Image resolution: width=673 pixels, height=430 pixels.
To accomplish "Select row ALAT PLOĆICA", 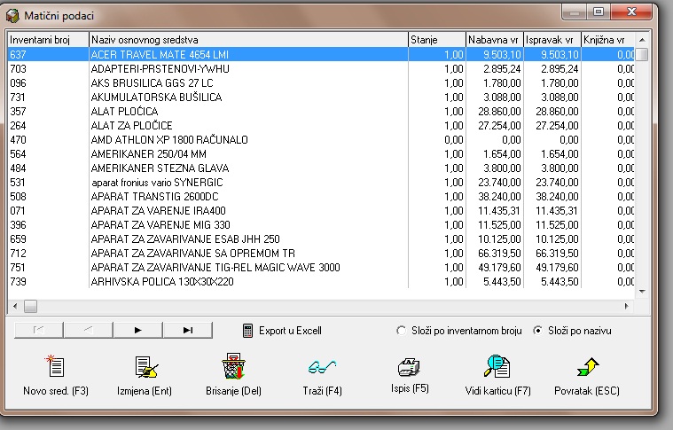I will [321, 111].
